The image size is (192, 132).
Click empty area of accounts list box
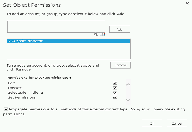[68, 51]
